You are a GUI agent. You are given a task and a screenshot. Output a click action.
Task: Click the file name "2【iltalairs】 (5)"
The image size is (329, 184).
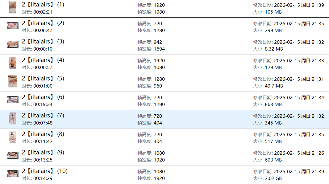pyautogui.click(x=43, y=79)
